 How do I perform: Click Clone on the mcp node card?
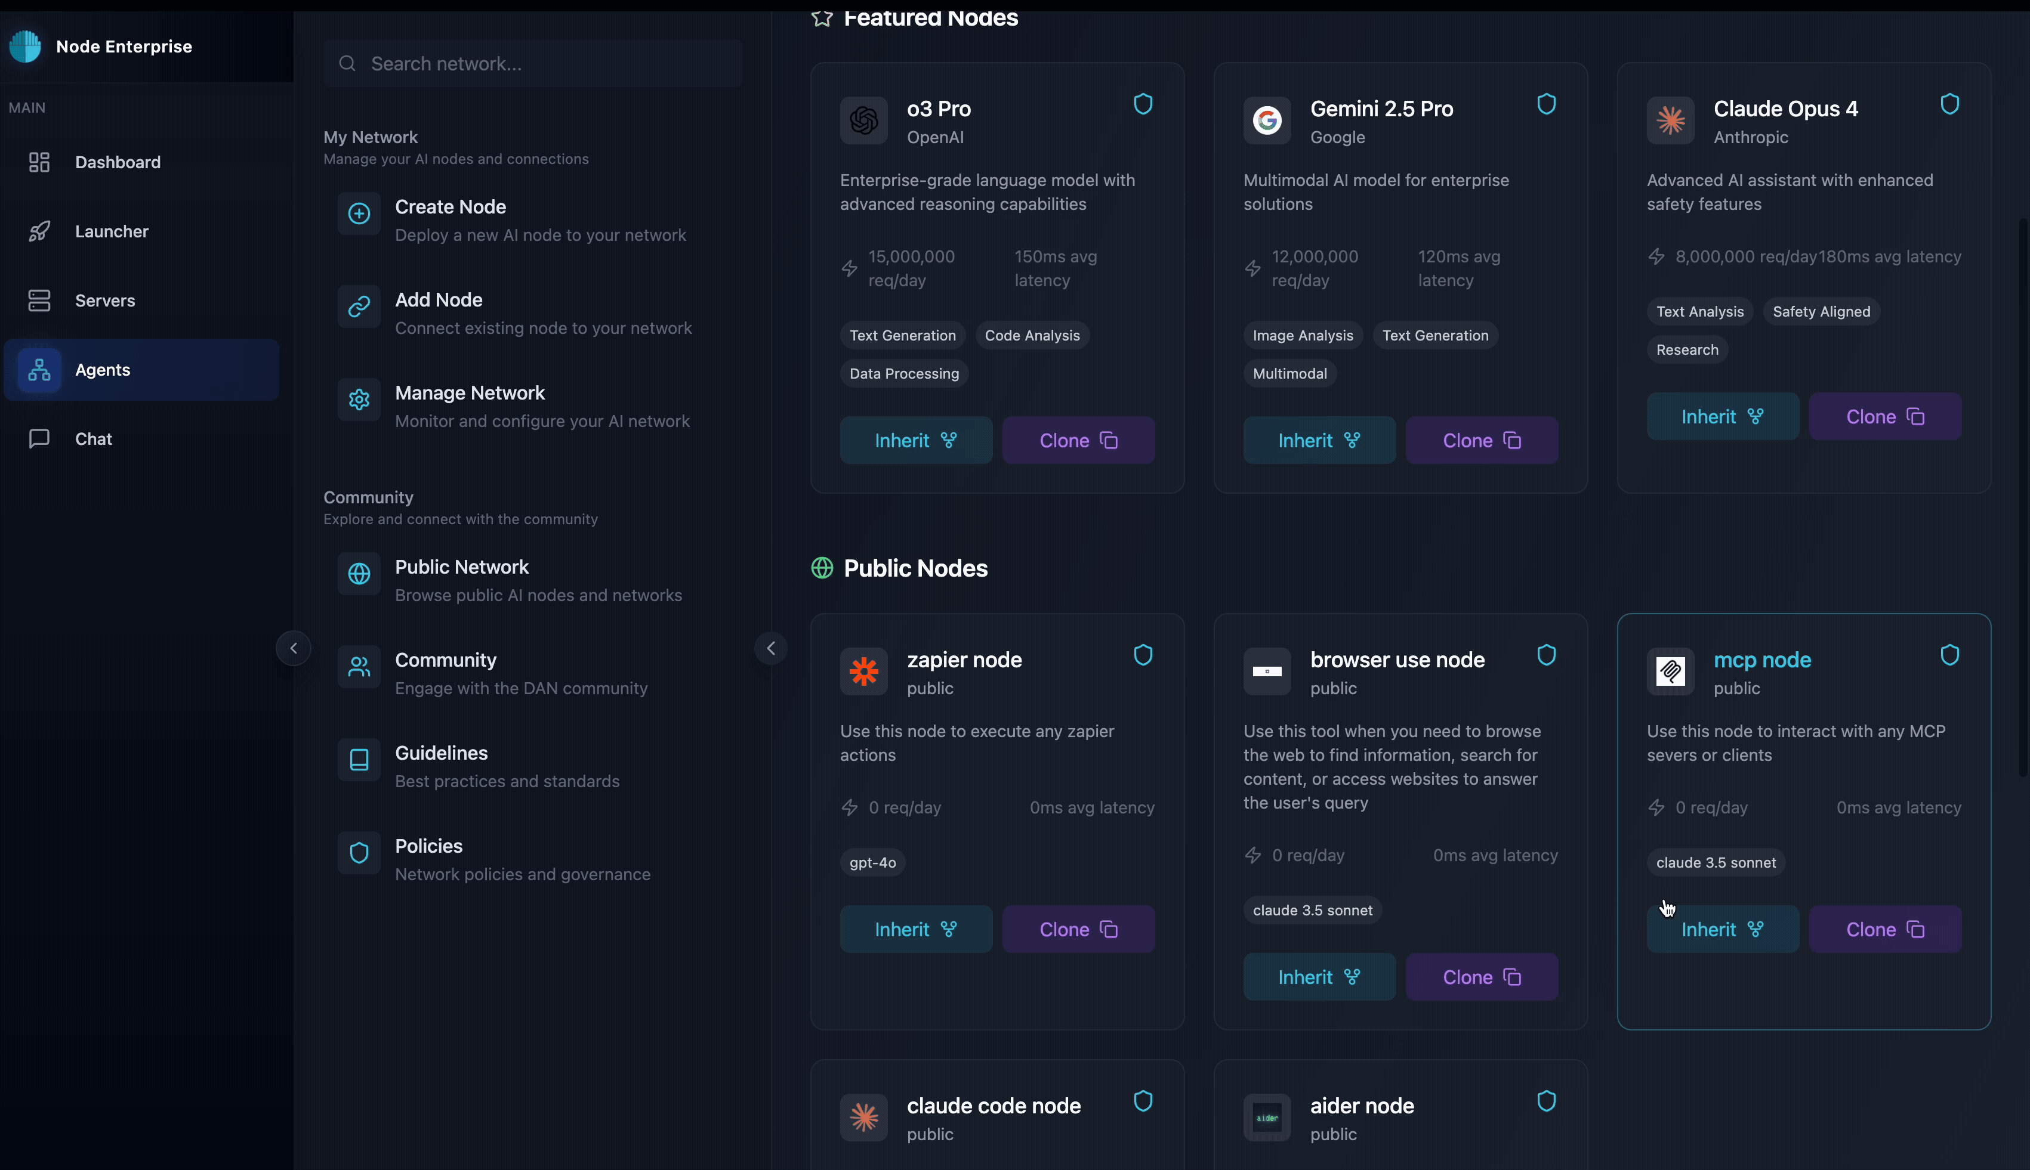click(1884, 929)
